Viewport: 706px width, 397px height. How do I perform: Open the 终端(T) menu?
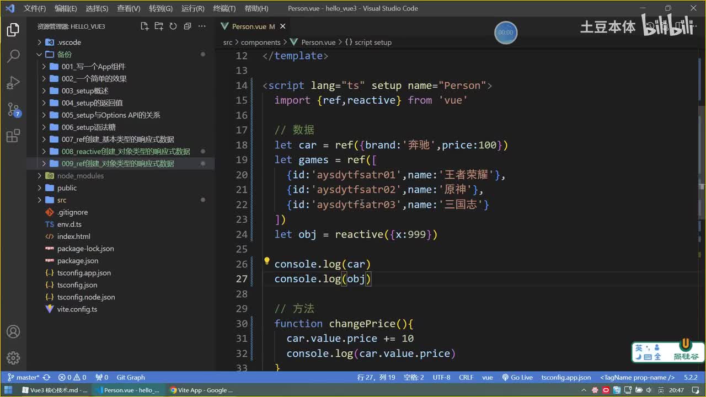(x=224, y=8)
